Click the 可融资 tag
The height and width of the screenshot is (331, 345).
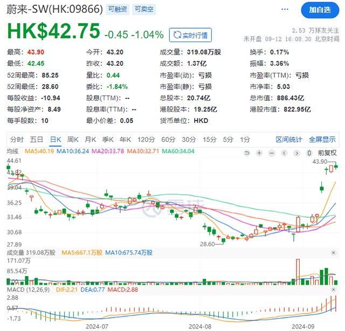click(x=118, y=9)
